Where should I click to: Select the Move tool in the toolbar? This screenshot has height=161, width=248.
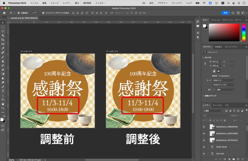3,23
